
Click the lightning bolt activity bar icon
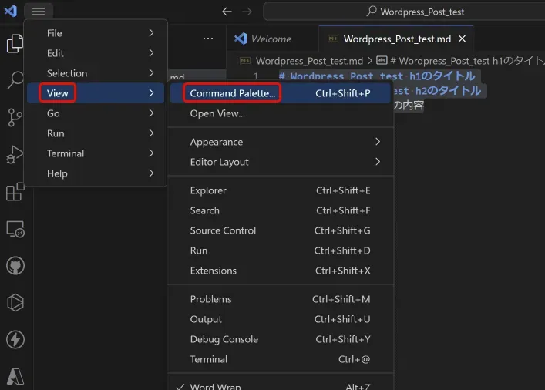[15, 340]
